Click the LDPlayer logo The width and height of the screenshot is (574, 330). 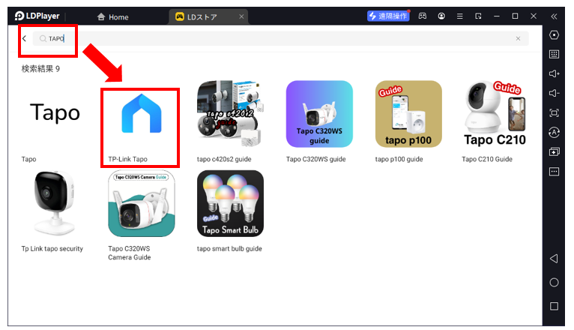(x=37, y=16)
